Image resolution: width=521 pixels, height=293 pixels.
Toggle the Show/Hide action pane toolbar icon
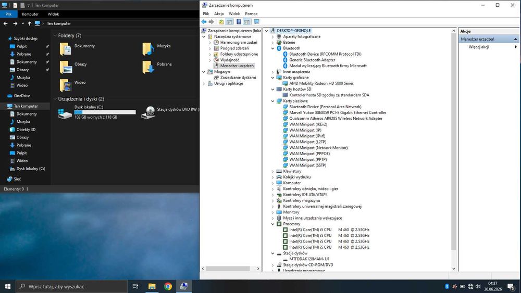click(246, 22)
